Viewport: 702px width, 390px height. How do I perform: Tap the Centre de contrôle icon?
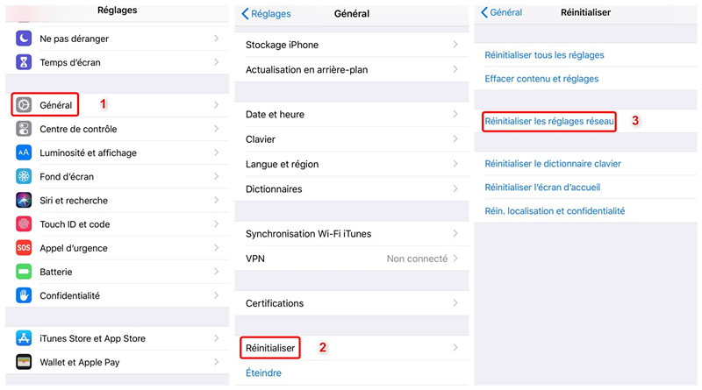pos(24,129)
